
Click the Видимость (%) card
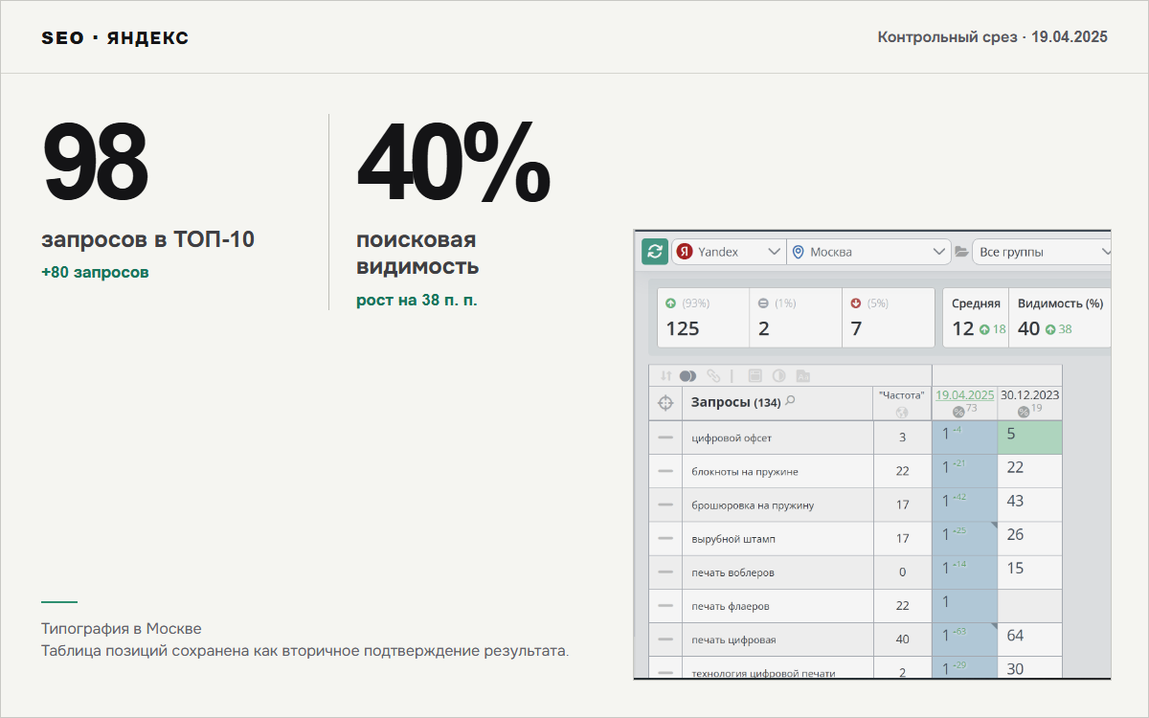1061,318
